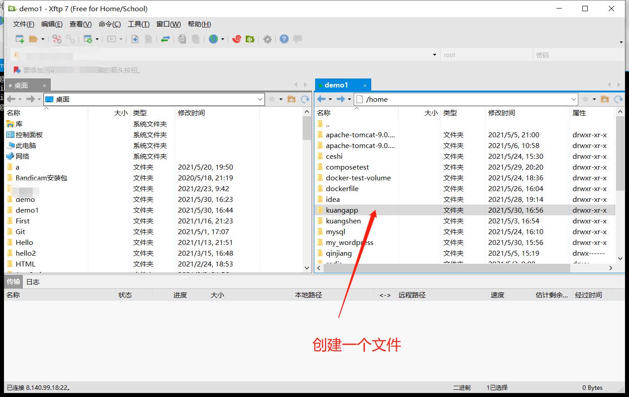The width and height of the screenshot is (629, 397).
Task: Switch to the 日志 log tab
Action: pyautogui.click(x=33, y=282)
